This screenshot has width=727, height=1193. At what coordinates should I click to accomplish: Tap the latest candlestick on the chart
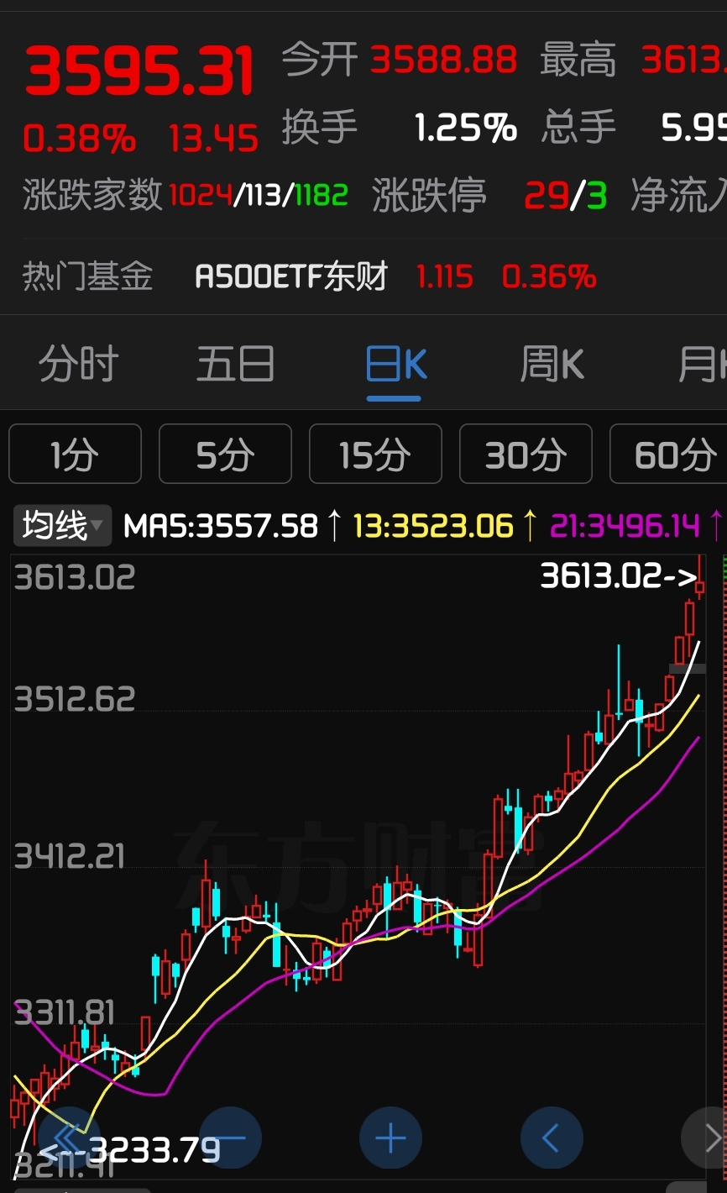700,578
